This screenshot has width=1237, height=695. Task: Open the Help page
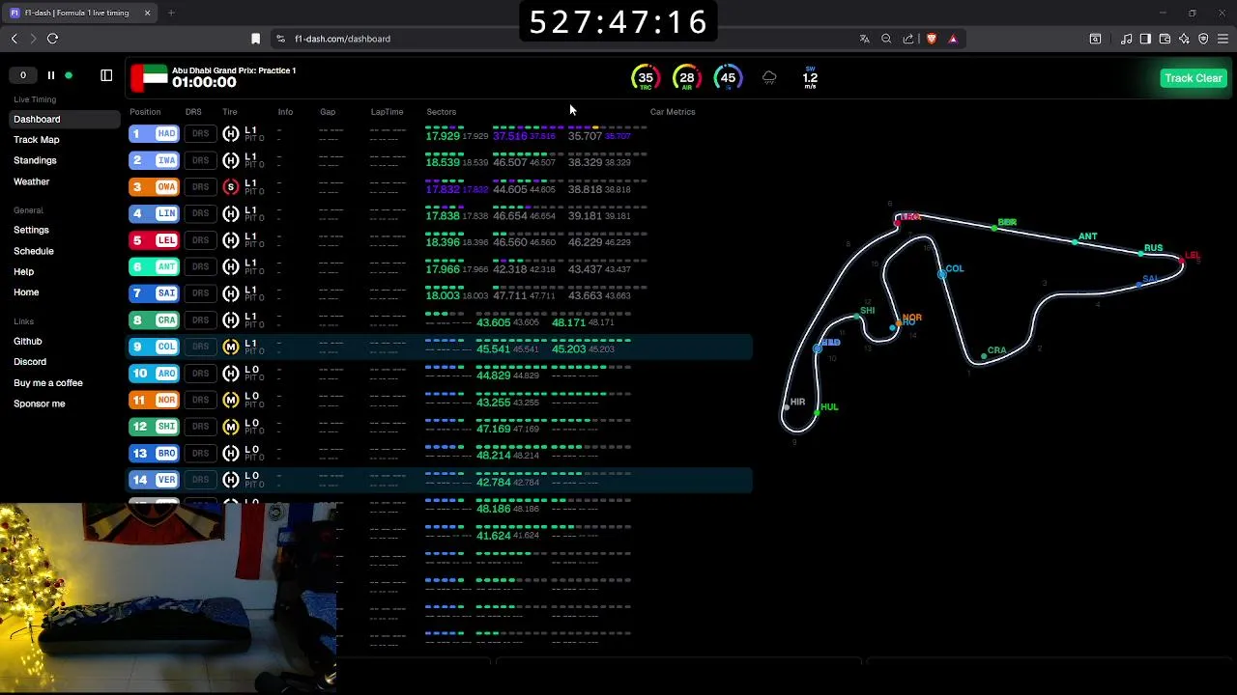click(x=23, y=272)
